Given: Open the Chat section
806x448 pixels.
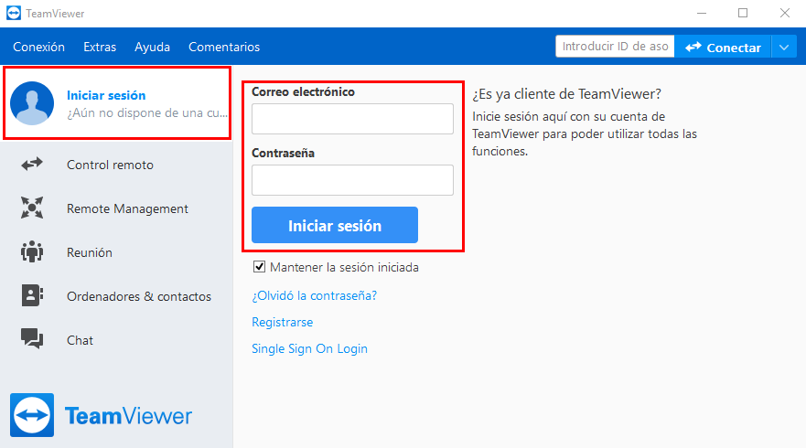Looking at the screenshot, I should coord(117,340).
